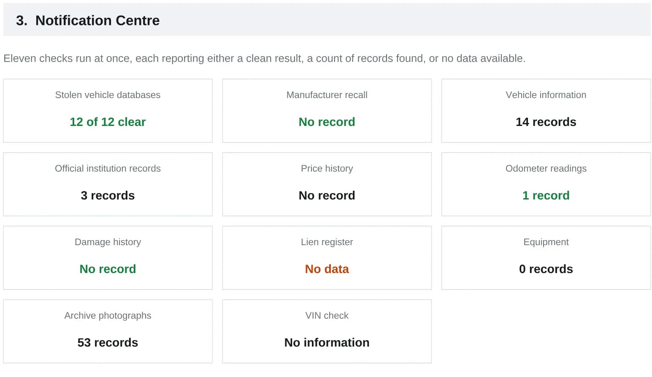652x377 pixels.
Task: Select the Price history card
Action: [327, 184]
